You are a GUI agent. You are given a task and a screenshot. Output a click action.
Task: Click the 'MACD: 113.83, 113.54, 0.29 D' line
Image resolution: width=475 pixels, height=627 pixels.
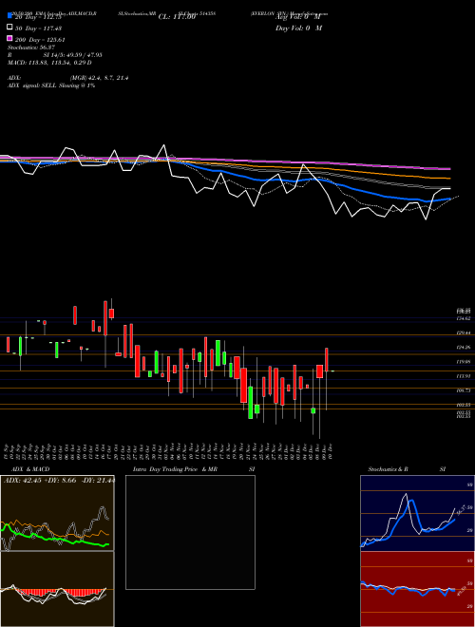click(49, 63)
